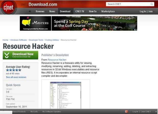Open Developer Tools breadcrumb
The image size is (158, 114).
click(36, 40)
